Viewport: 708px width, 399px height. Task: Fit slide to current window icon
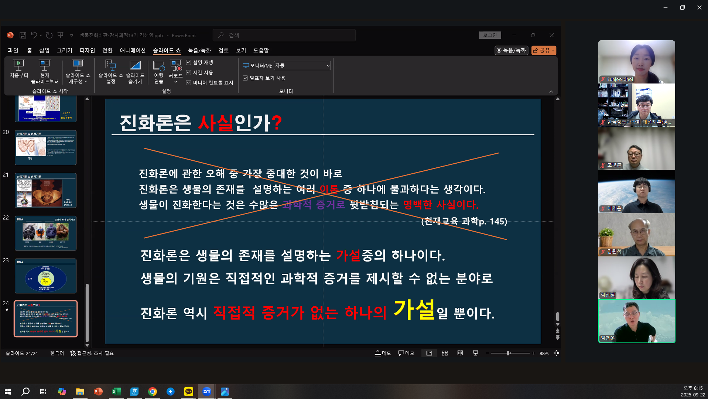pos(556,353)
